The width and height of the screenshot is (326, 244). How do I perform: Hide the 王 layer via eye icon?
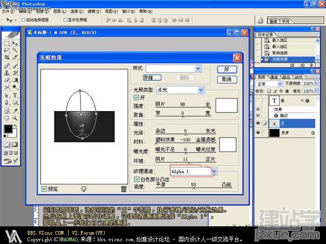pyautogui.click(x=258, y=123)
